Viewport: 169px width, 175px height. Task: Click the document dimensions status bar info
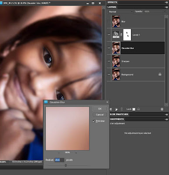click(x=27, y=162)
